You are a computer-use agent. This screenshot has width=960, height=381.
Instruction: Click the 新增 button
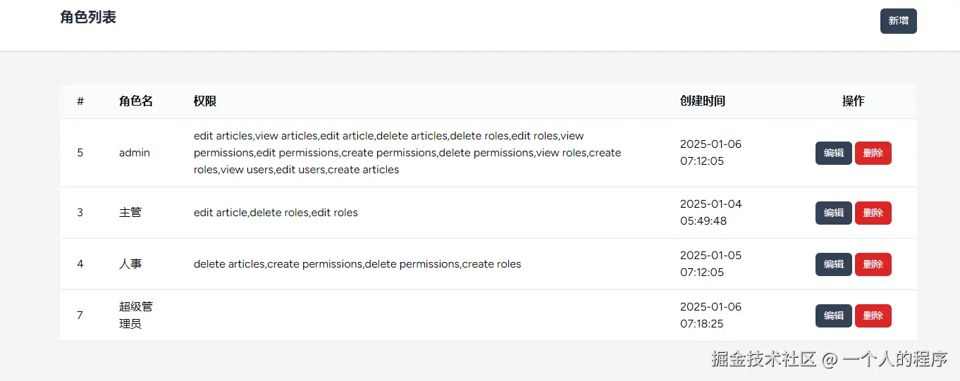[898, 21]
